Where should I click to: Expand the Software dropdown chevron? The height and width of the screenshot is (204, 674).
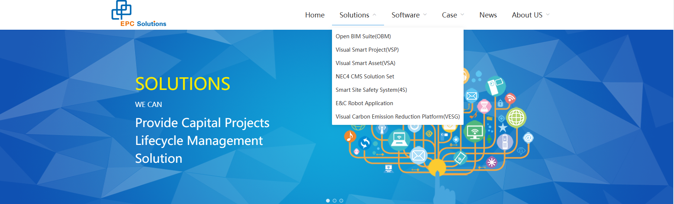pos(425,15)
